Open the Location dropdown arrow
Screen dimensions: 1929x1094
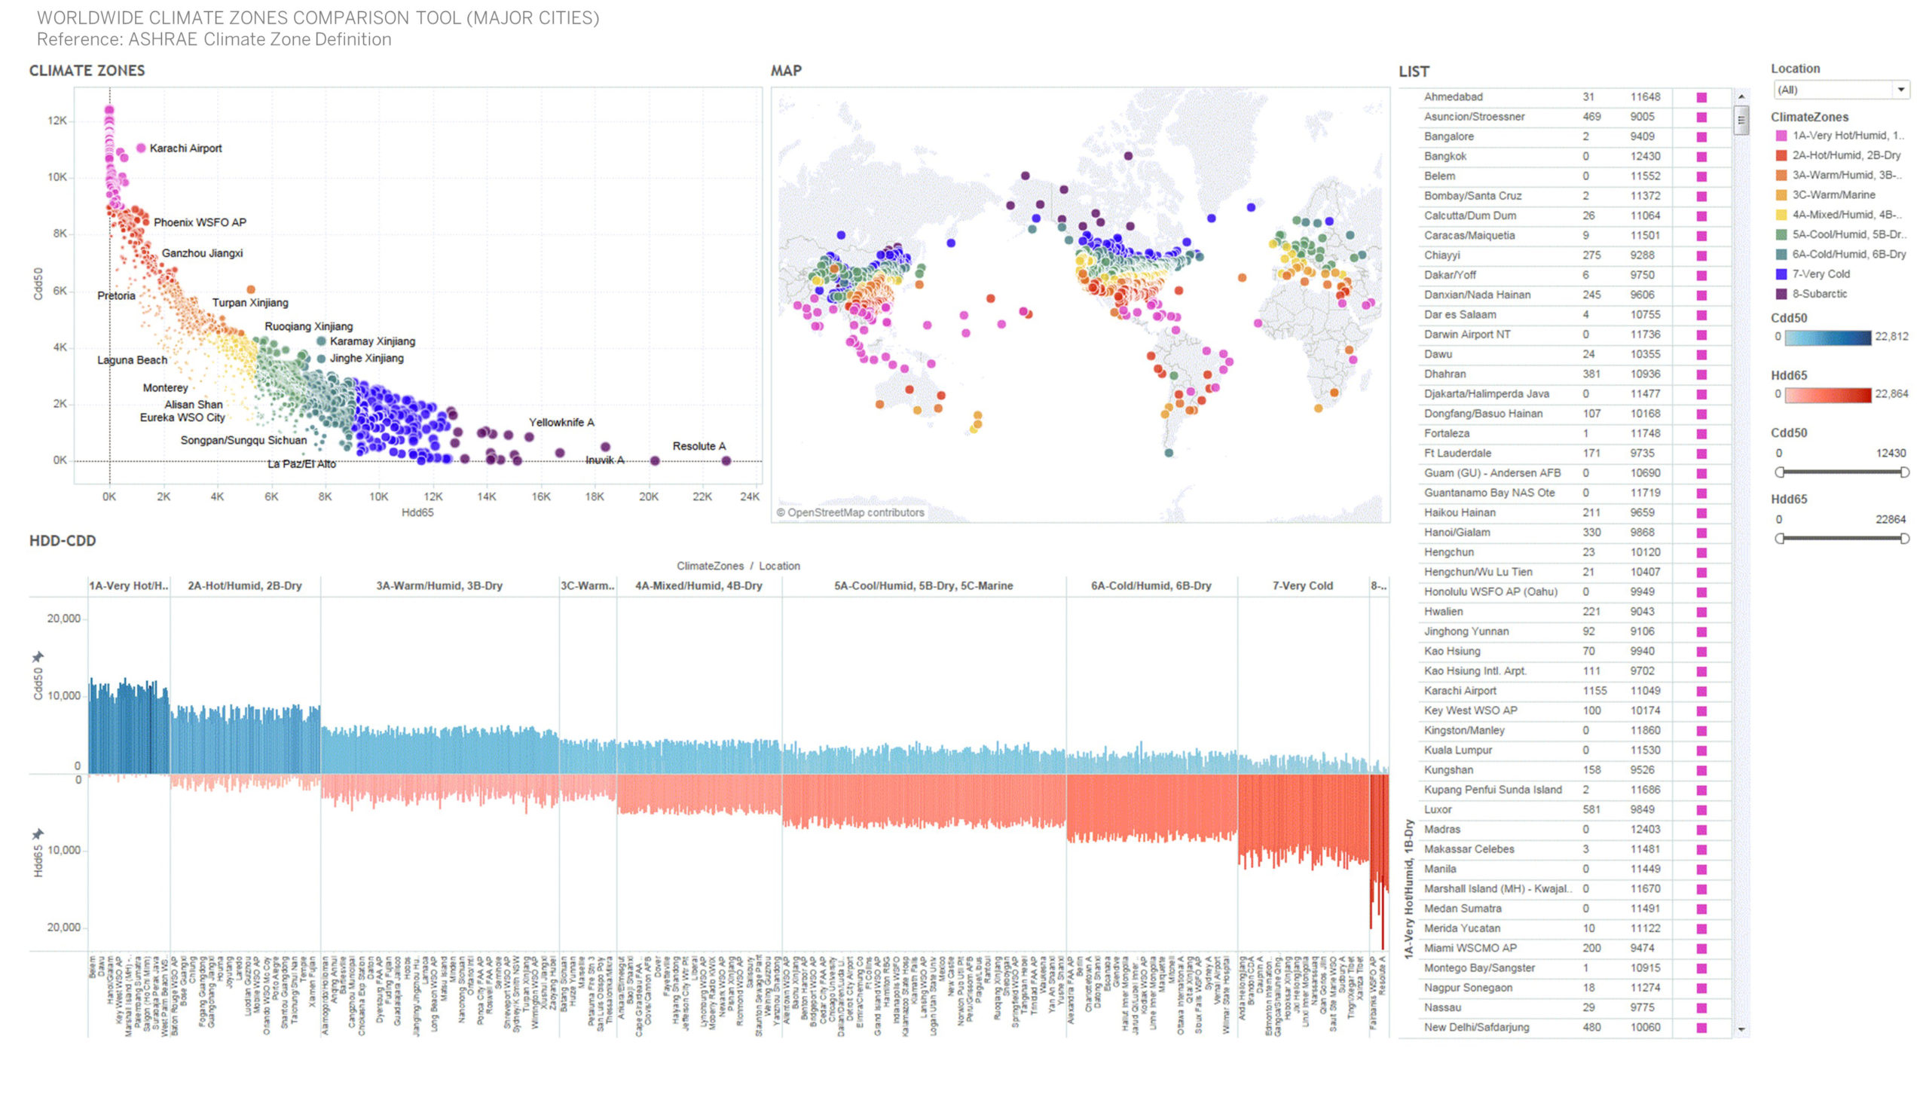point(1901,90)
